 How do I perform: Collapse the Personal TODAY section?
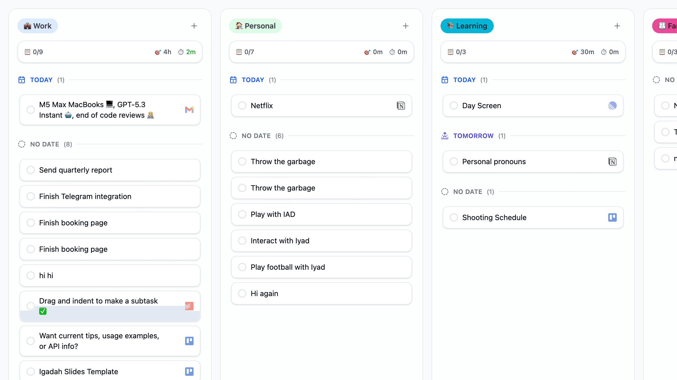pos(253,80)
